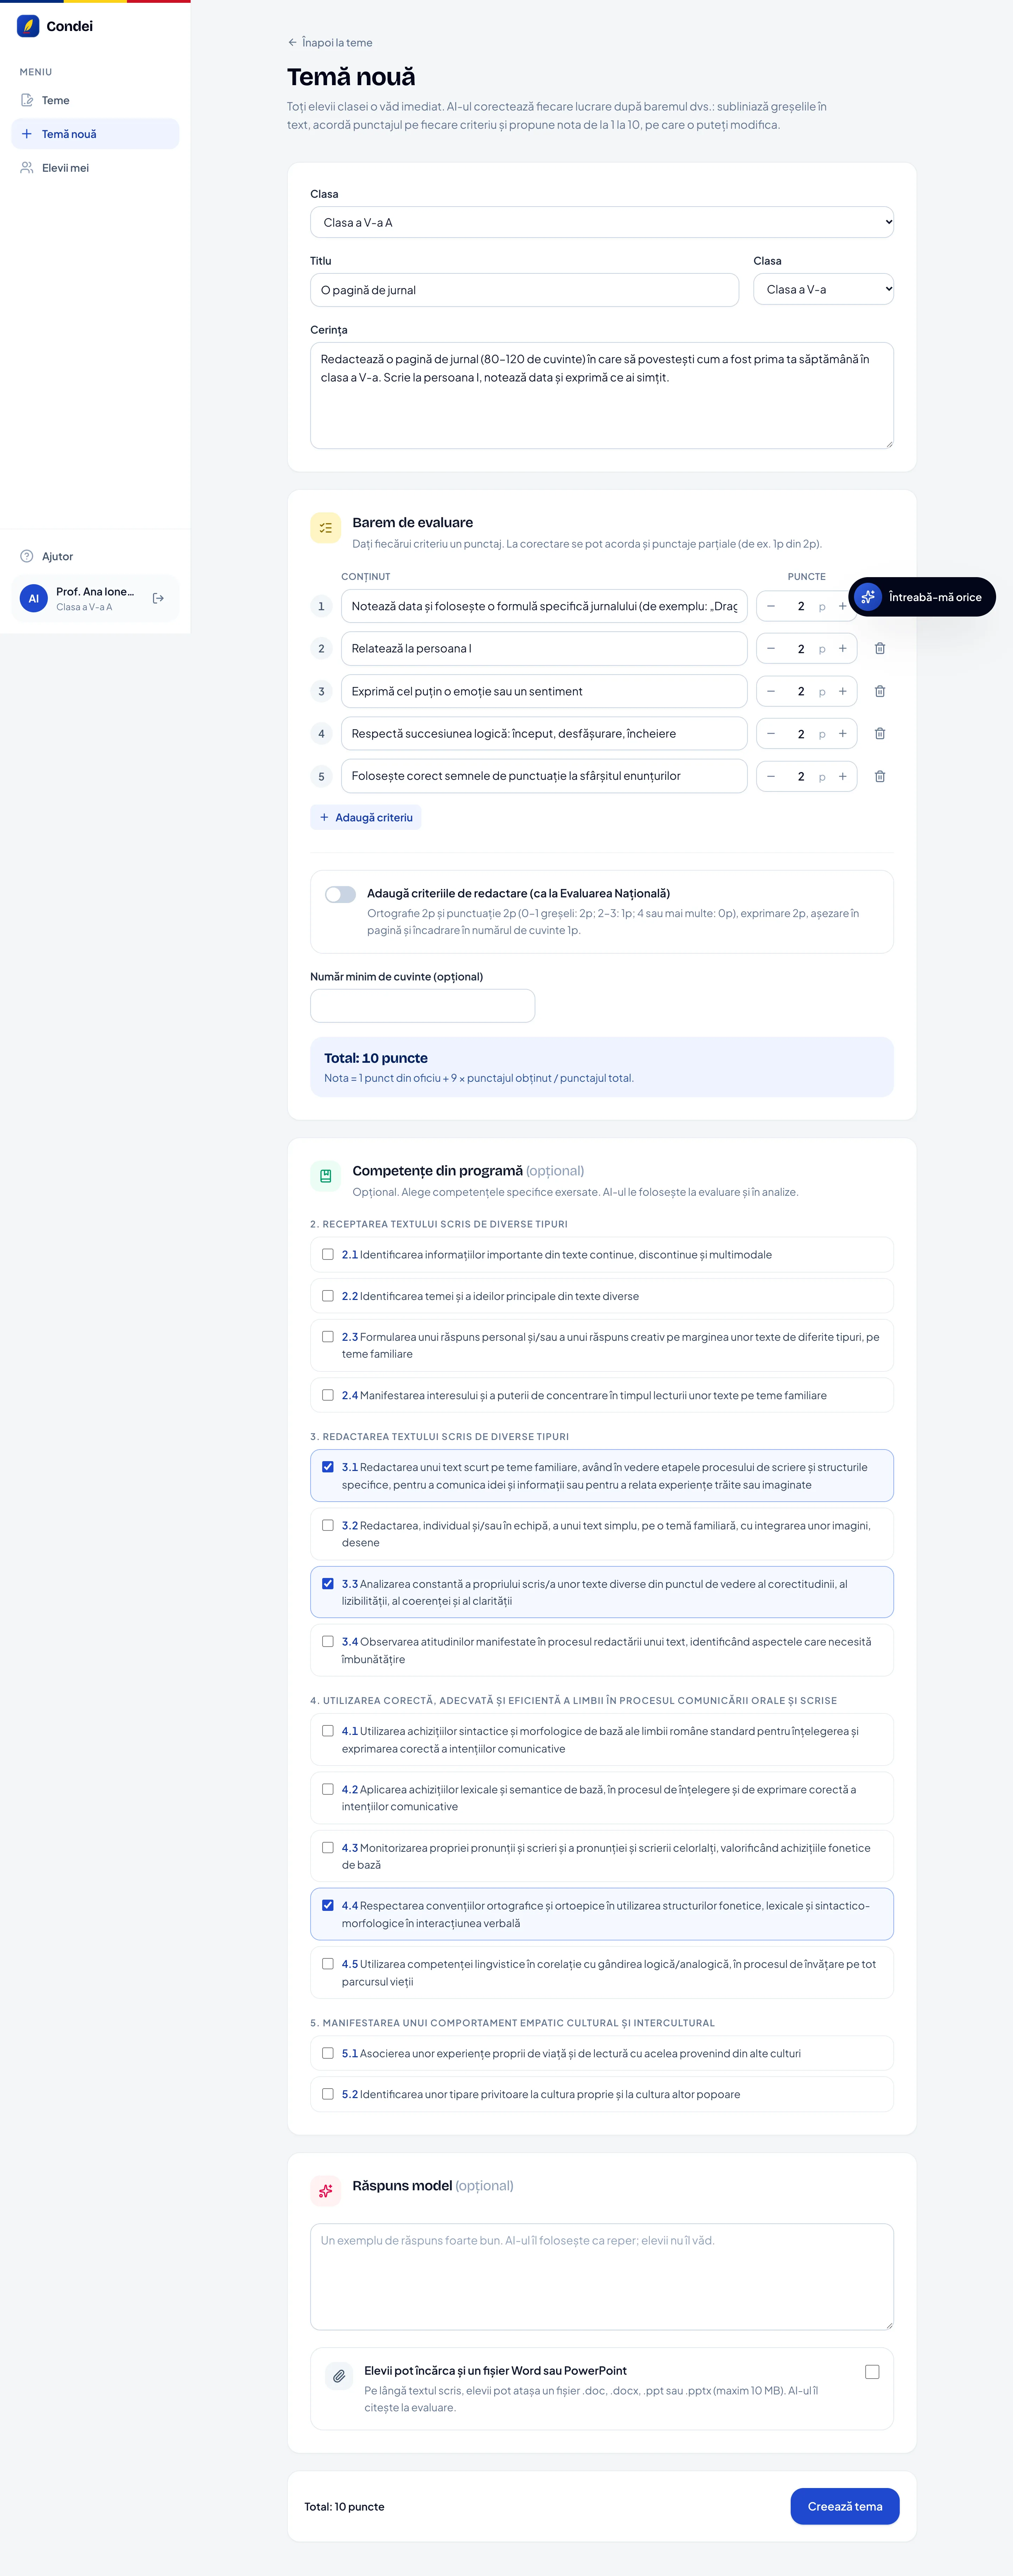This screenshot has width=1013, height=2576.
Task: Open the 'Clasa a V-a A' dropdown
Action: [x=601, y=222]
